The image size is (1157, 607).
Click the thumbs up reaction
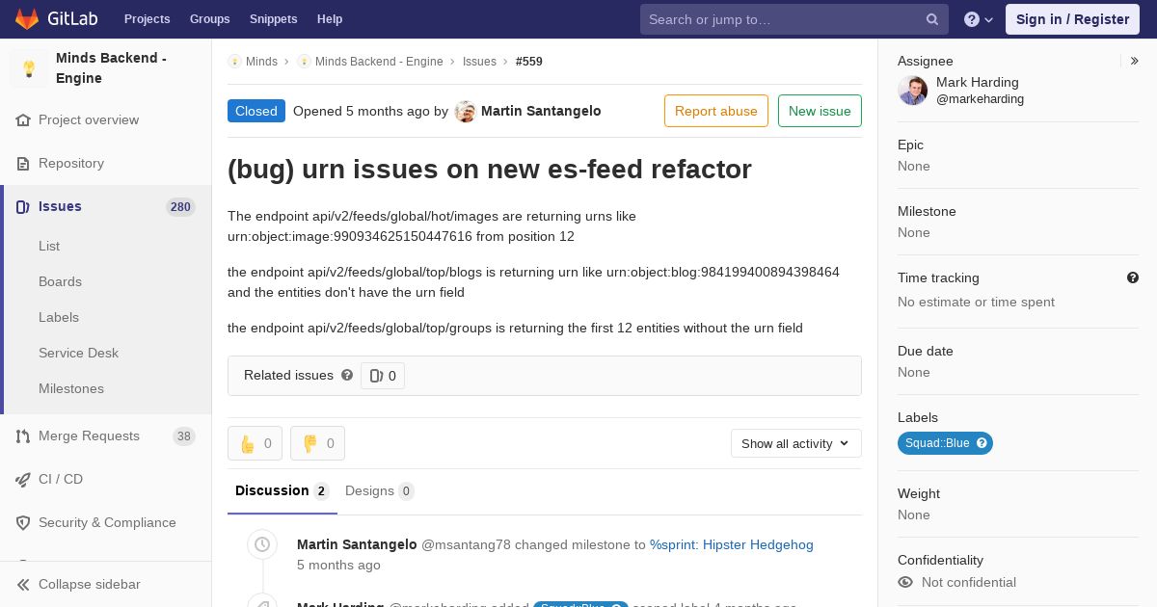pyautogui.click(x=255, y=443)
